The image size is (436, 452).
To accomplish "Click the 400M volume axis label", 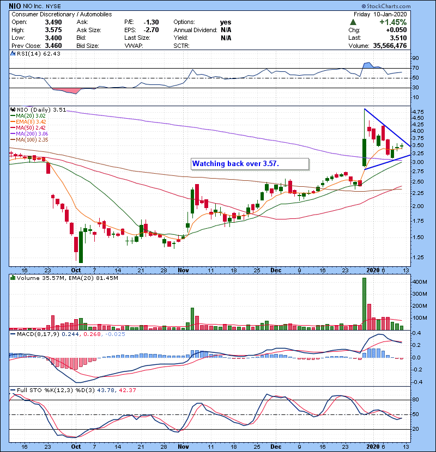I will coord(420,282).
